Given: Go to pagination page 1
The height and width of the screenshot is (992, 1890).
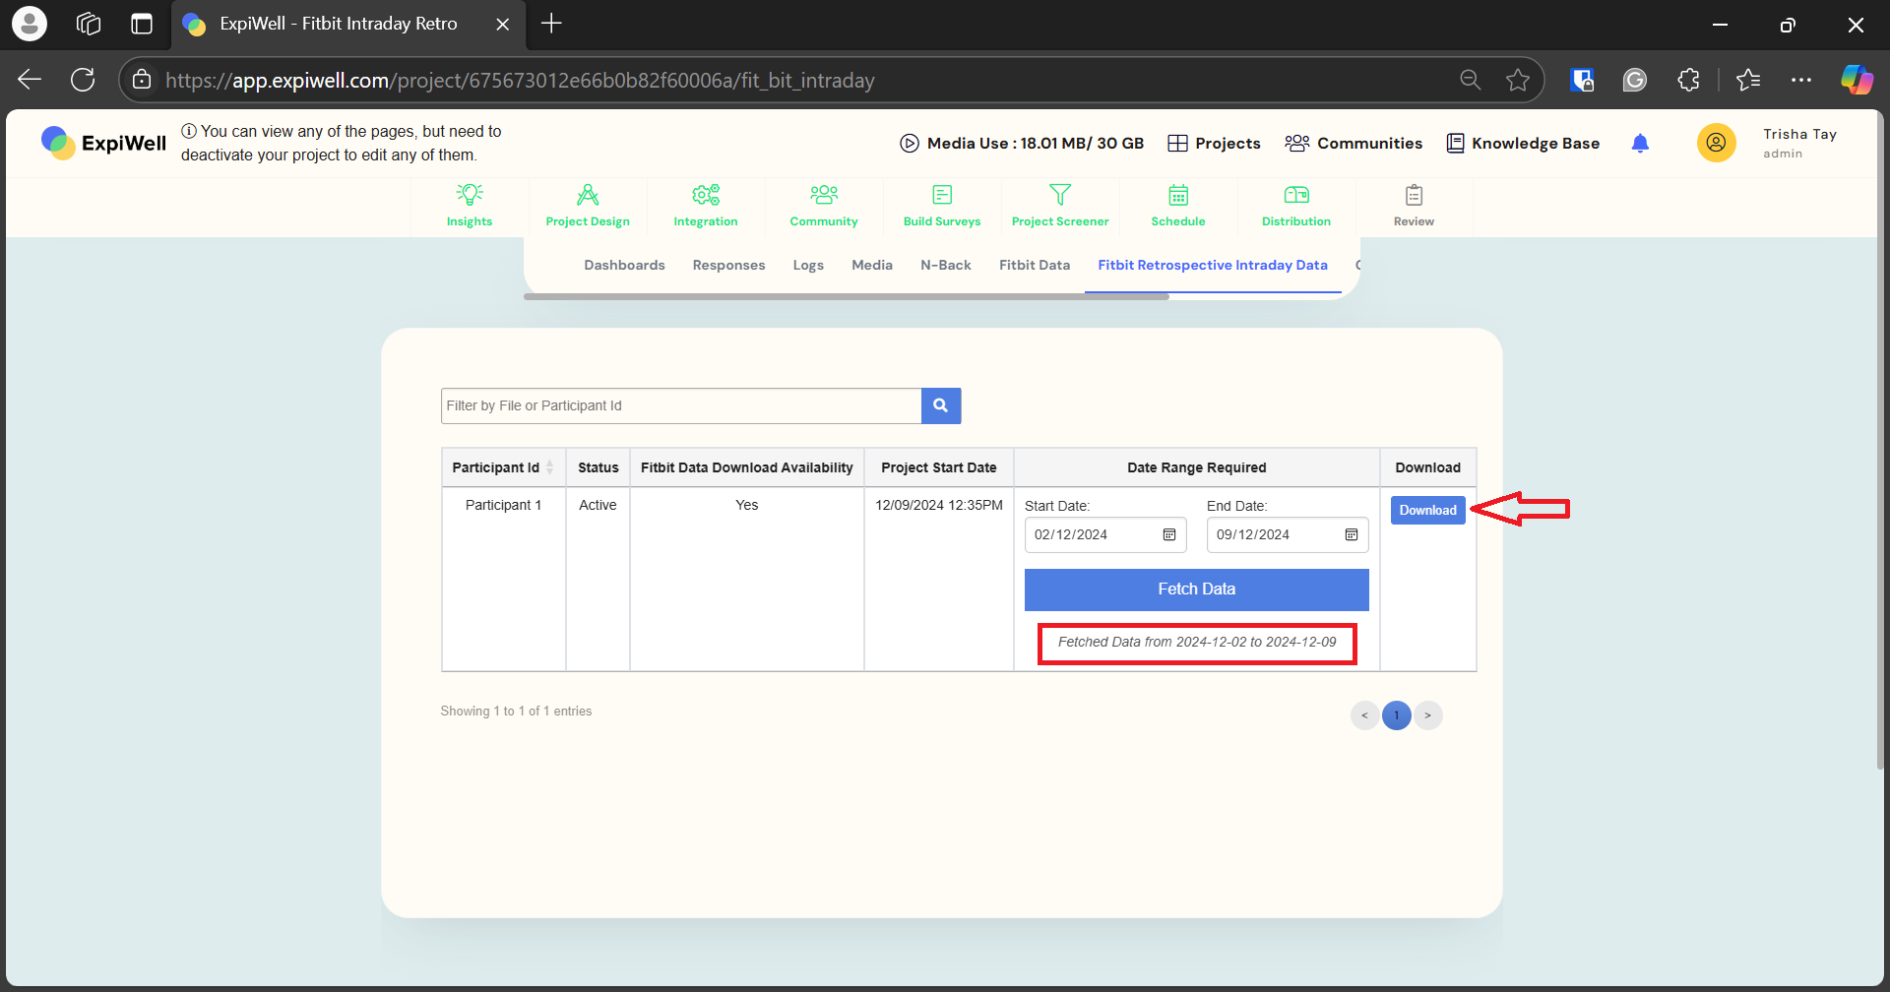Looking at the screenshot, I should coord(1397,715).
